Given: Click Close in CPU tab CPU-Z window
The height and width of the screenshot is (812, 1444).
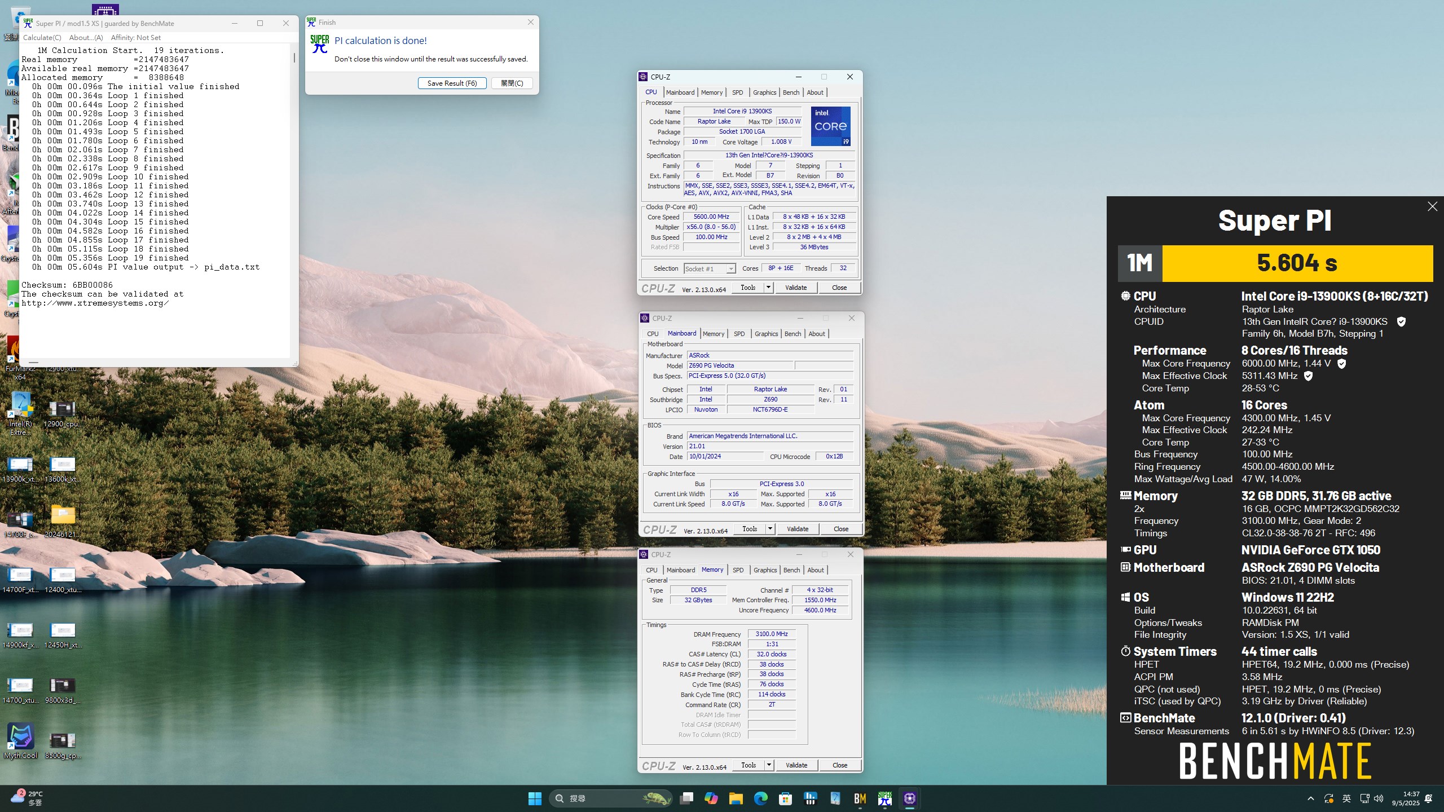Looking at the screenshot, I should [x=839, y=288].
